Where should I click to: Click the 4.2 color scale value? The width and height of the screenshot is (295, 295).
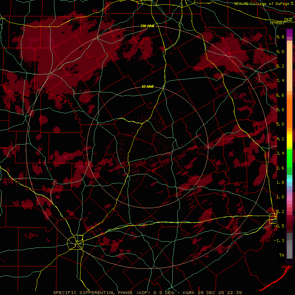pos(280,139)
